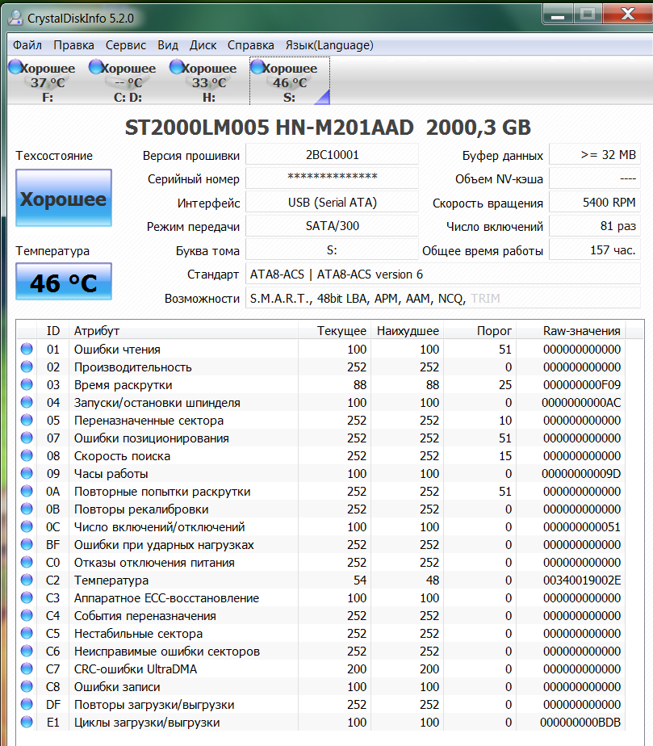
Task: Click status orb for Скорость поиска row
Action: 27,455
